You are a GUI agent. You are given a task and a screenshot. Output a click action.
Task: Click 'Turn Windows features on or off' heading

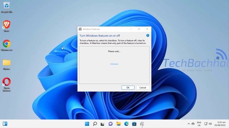(x=100, y=36)
